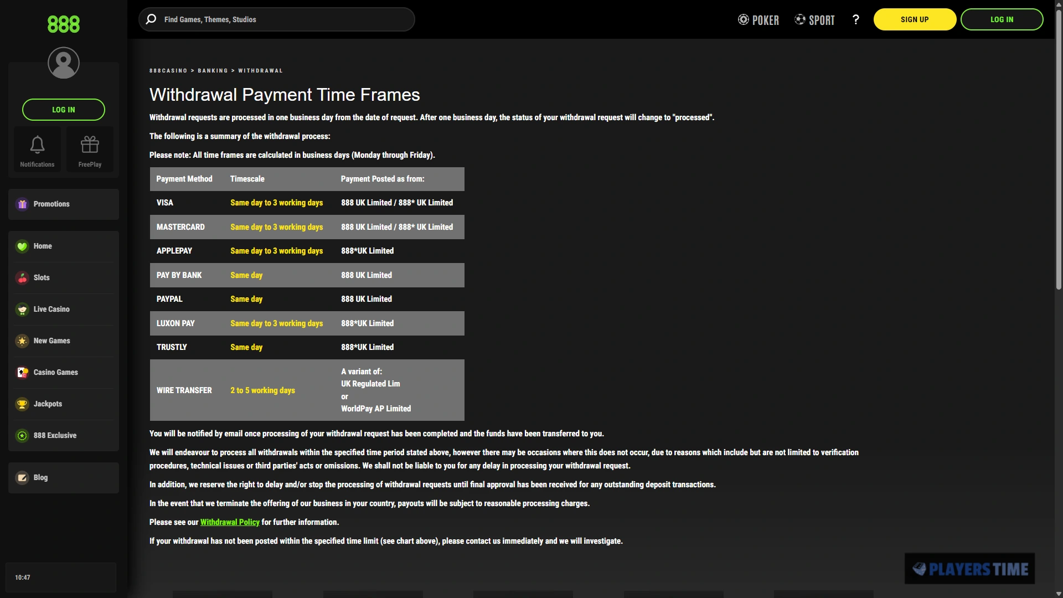The image size is (1063, 598).
Task: Open the Jackpots section
Action: 48,404
